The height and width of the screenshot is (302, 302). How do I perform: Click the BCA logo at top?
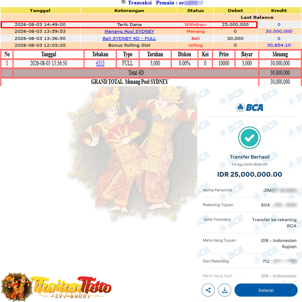(x=250, y=108)
